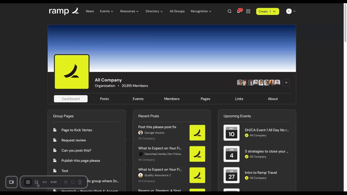
Task: Click document icon beside 'Test'
Action: click(55, 171)
